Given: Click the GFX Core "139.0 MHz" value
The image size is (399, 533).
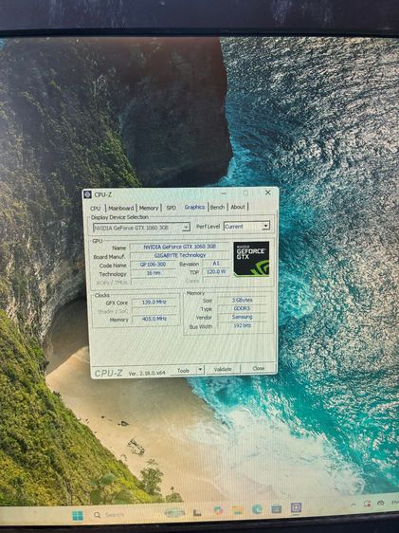Looking at the screenshot, I should click(154, 302).
